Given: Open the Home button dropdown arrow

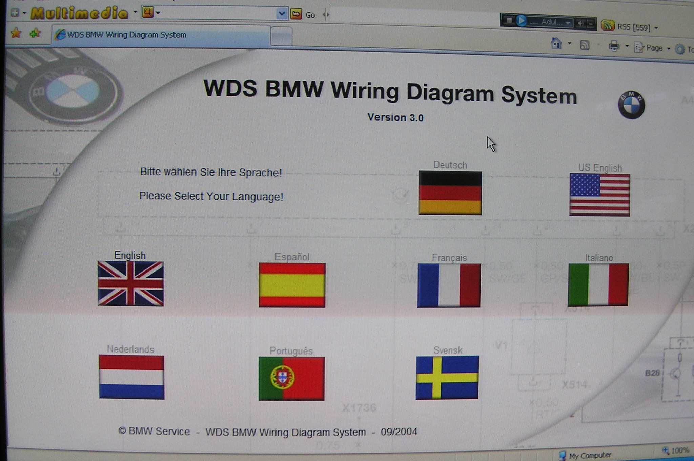Looking at the screenshot, I should click(x=570, y=43).
